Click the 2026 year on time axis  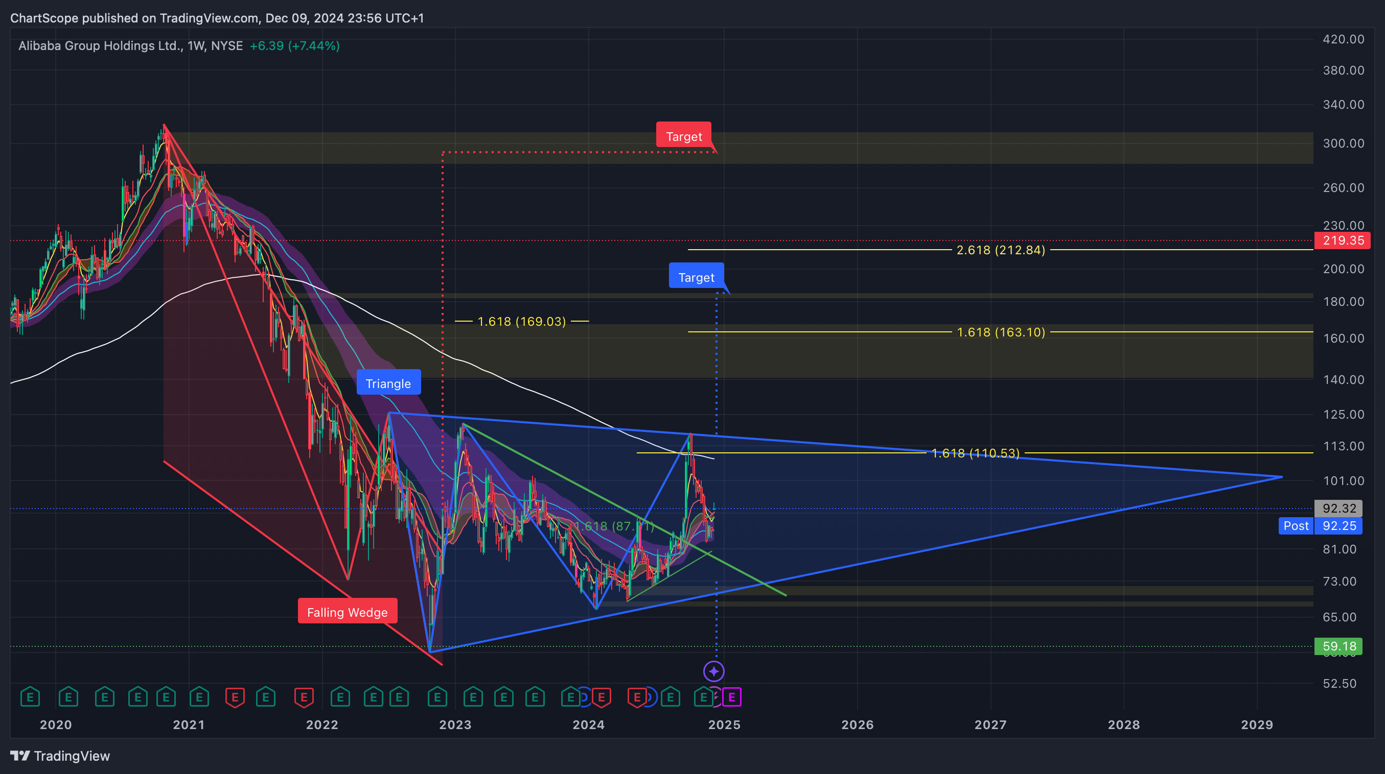point(857,724)
